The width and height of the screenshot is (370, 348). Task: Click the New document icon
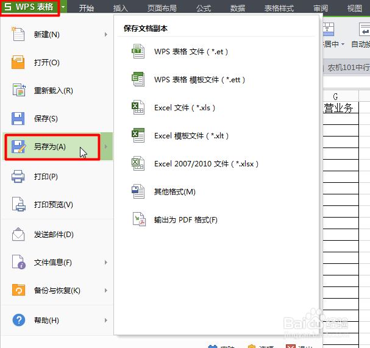18,34
